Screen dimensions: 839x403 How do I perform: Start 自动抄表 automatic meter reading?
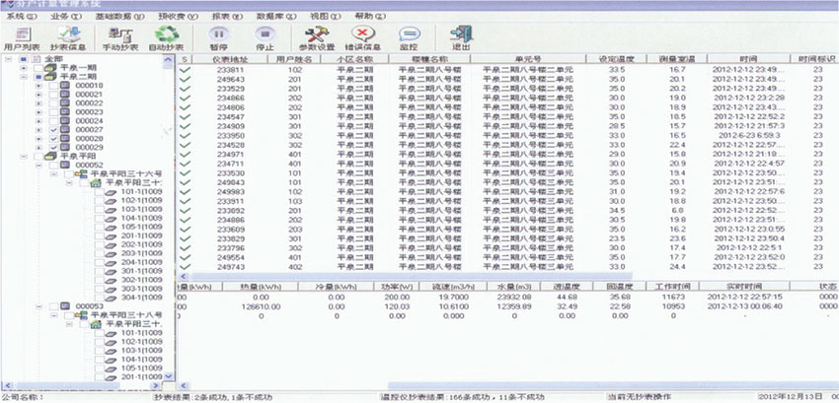(x=166, y=37)
